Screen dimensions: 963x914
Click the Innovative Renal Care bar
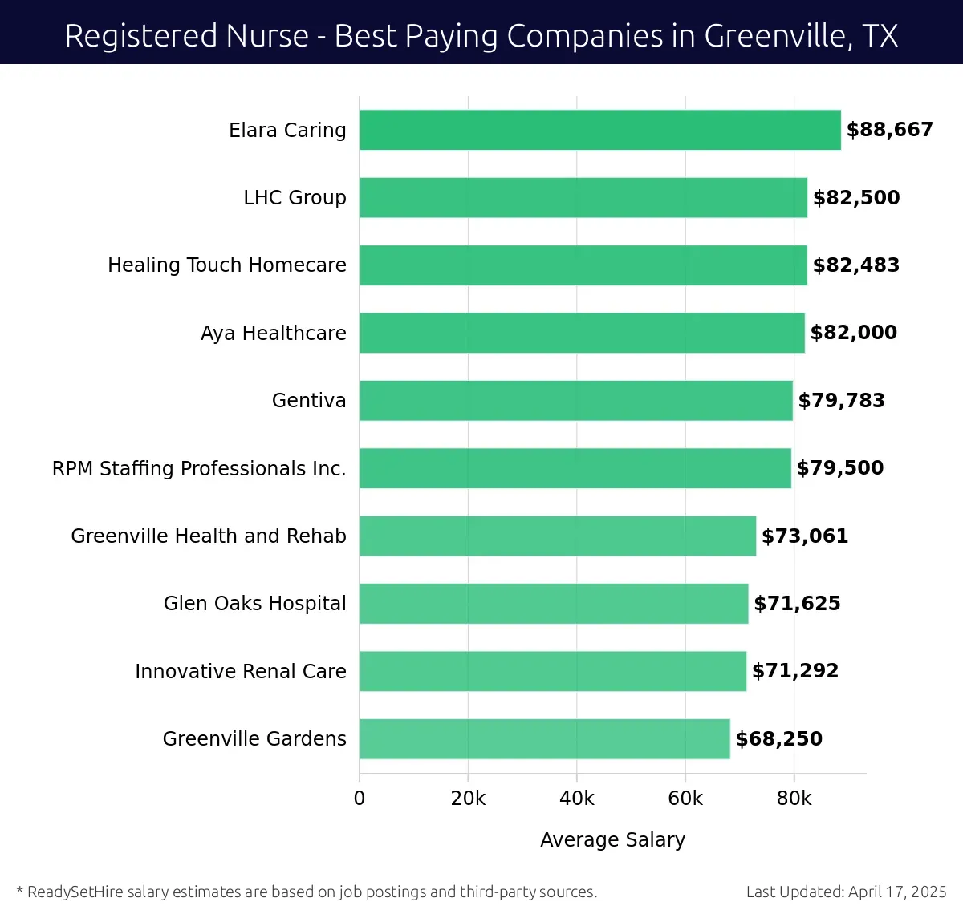553,671
